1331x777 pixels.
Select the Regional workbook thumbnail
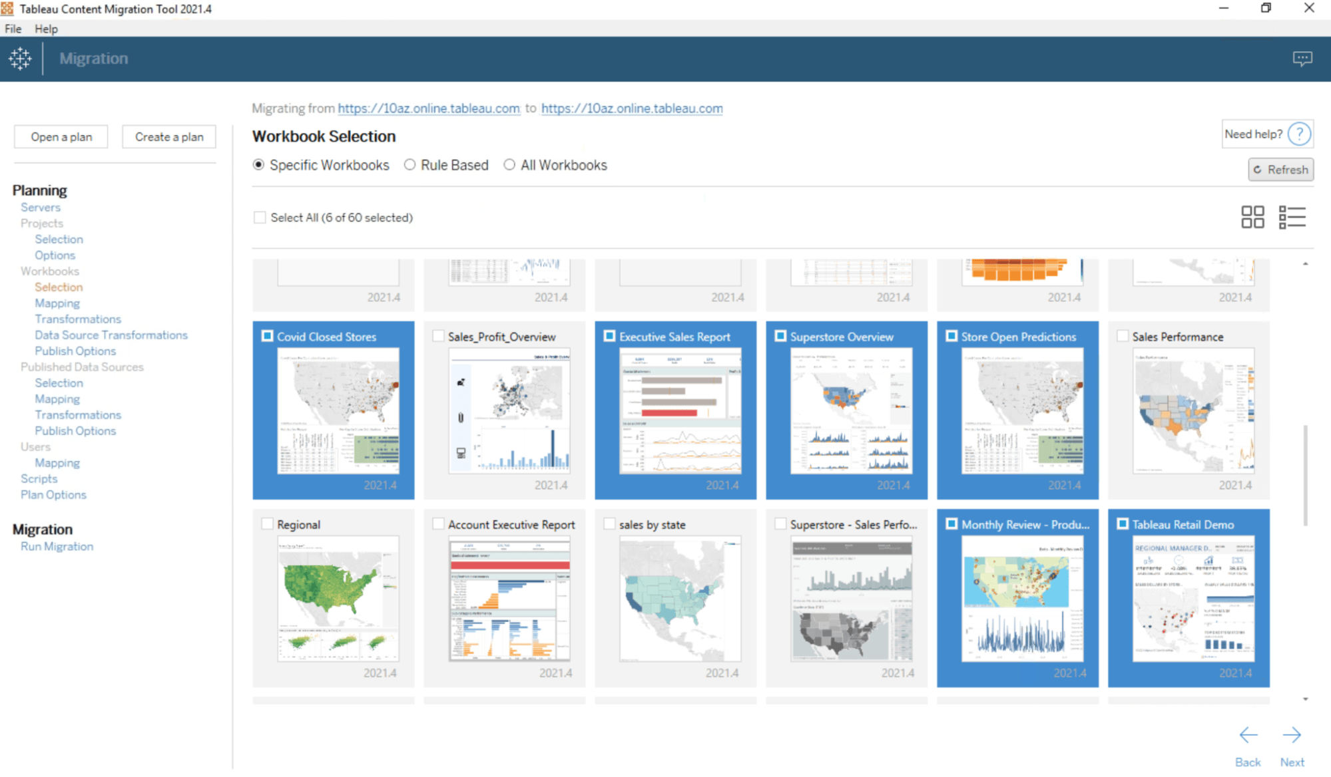point(338,598)
